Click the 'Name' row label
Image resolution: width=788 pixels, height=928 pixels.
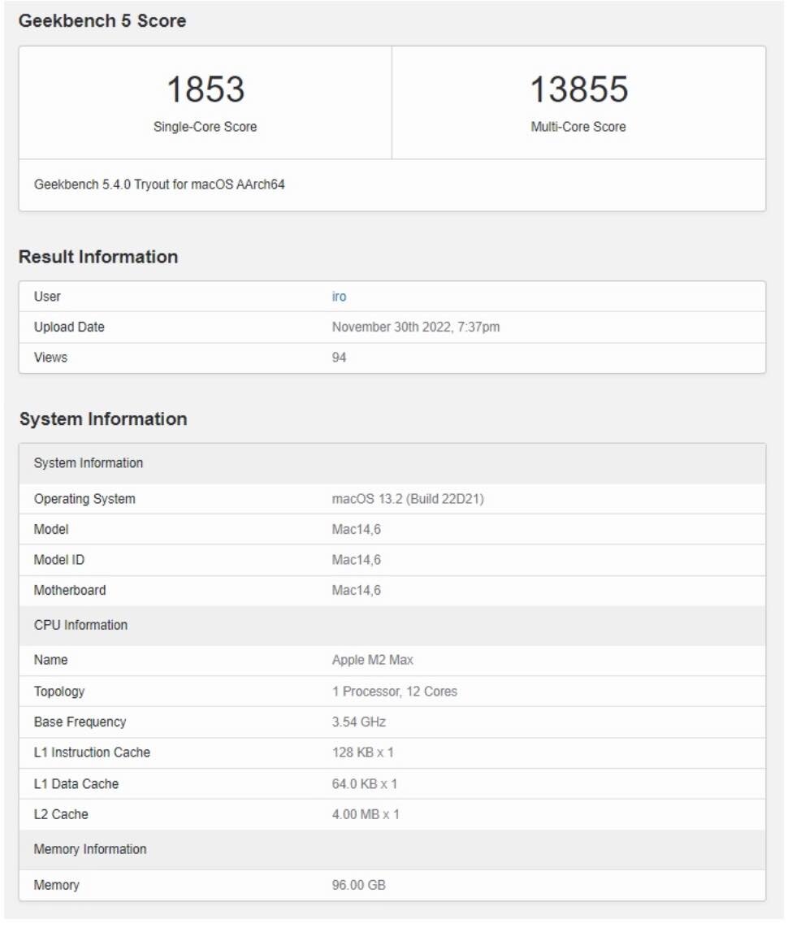click(51, 661)
